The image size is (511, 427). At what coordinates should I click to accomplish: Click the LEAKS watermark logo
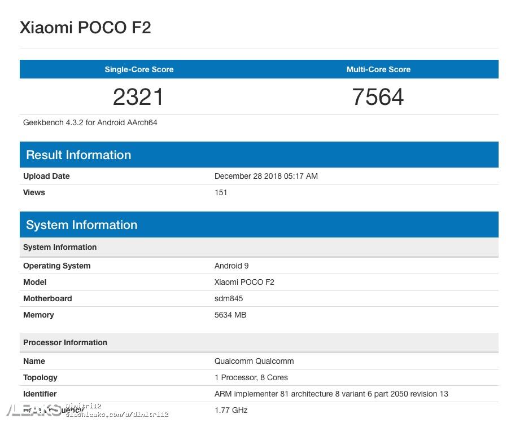pos(33,410)
